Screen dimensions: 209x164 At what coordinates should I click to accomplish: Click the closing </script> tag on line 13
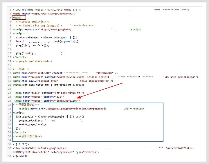19,57
